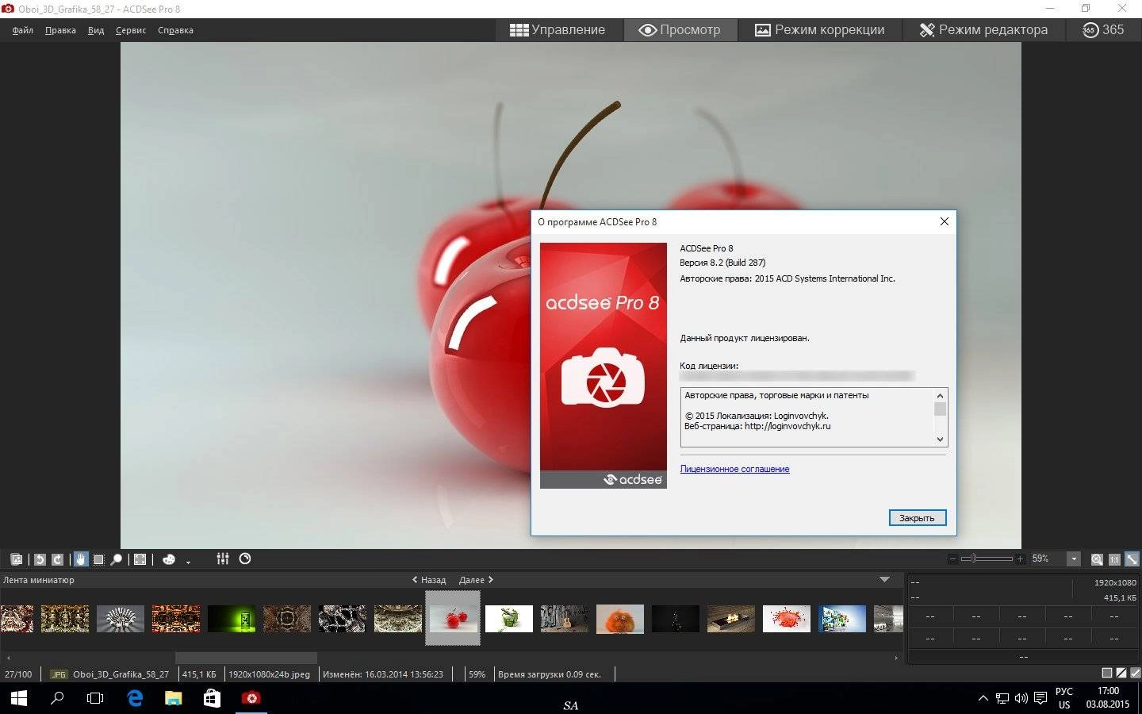Click ACDSee icon in taskbar
The width and height of the screenshot is (1142, 714).
pyautogui.click(x=251, y=698)
